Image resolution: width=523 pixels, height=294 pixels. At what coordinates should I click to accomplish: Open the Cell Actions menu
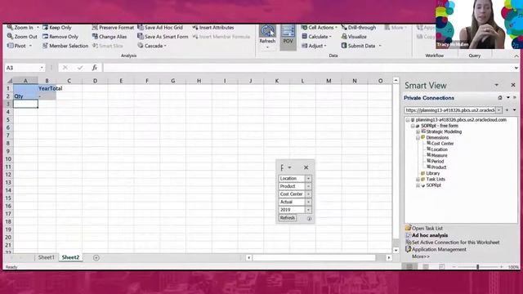click(x=320, y=27)
